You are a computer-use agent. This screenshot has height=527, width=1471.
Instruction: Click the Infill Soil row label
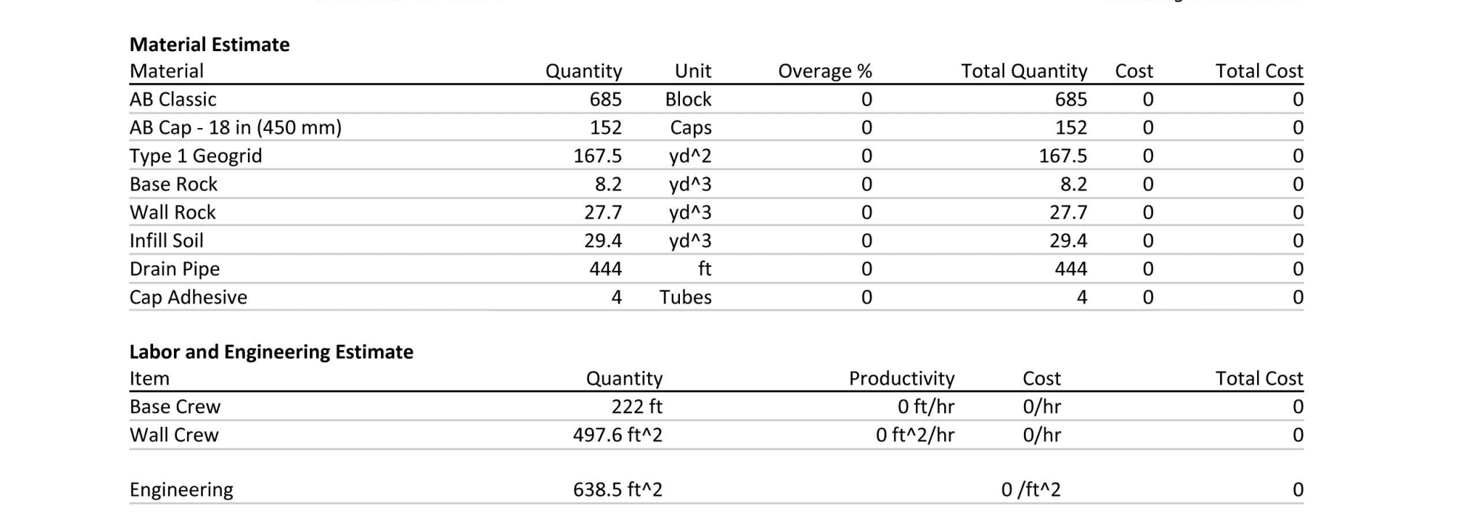pos(166,241)
